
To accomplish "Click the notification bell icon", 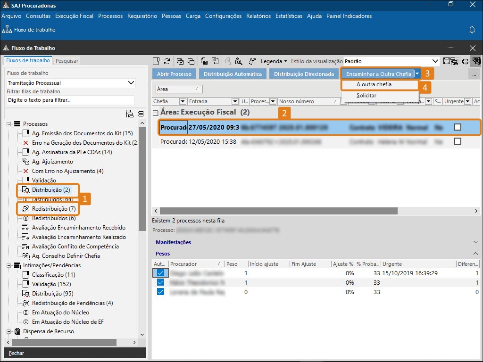I will click(472, 30).
